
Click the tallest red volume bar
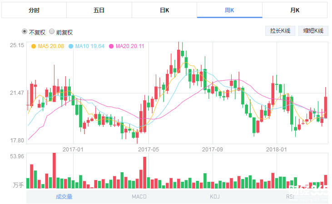pyautogui.click(x=54, y=170)
